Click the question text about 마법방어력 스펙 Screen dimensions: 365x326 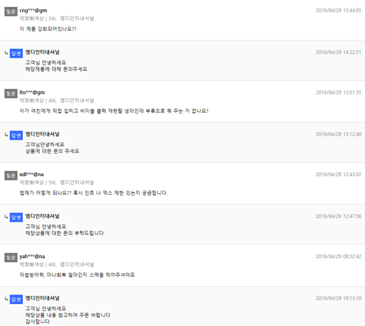77,275
